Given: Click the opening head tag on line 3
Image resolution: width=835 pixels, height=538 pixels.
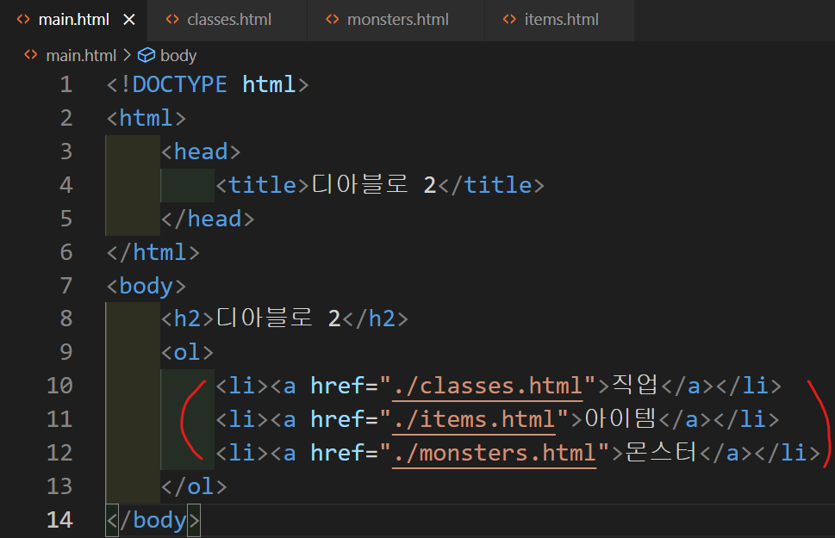Looking at the screenshot, I should pyautogui.click(x=201, y=152).
